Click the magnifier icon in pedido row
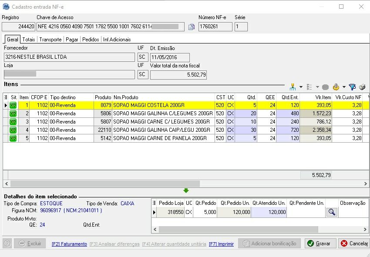Screen dimensions: 370x257 [x=332, y=212]
